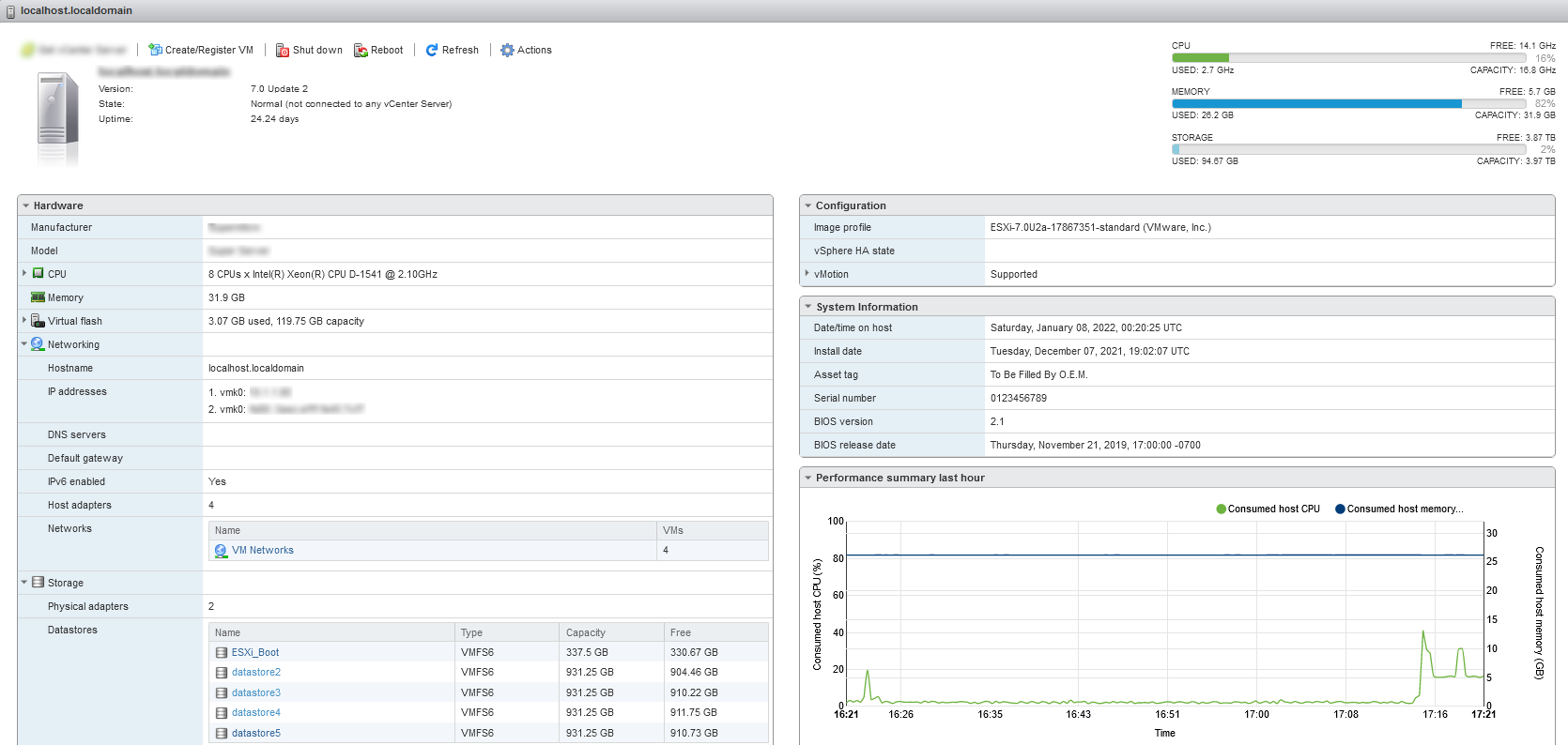Click the VM Networks network icon

coord(222,551)
